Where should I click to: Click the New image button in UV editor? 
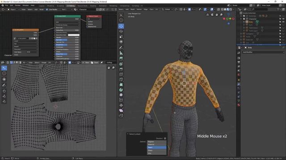[x=86, y=63]
